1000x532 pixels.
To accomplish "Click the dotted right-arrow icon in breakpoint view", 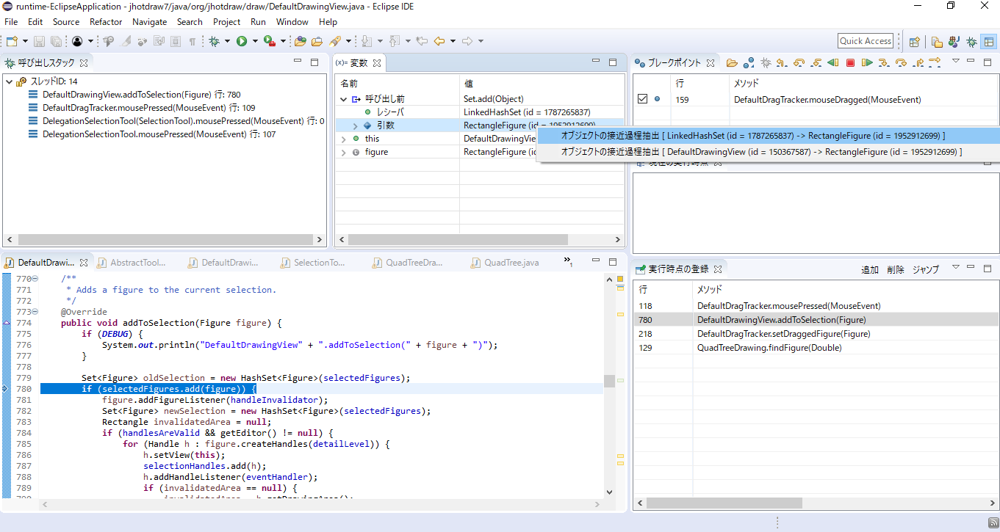I will click(935, 63).
